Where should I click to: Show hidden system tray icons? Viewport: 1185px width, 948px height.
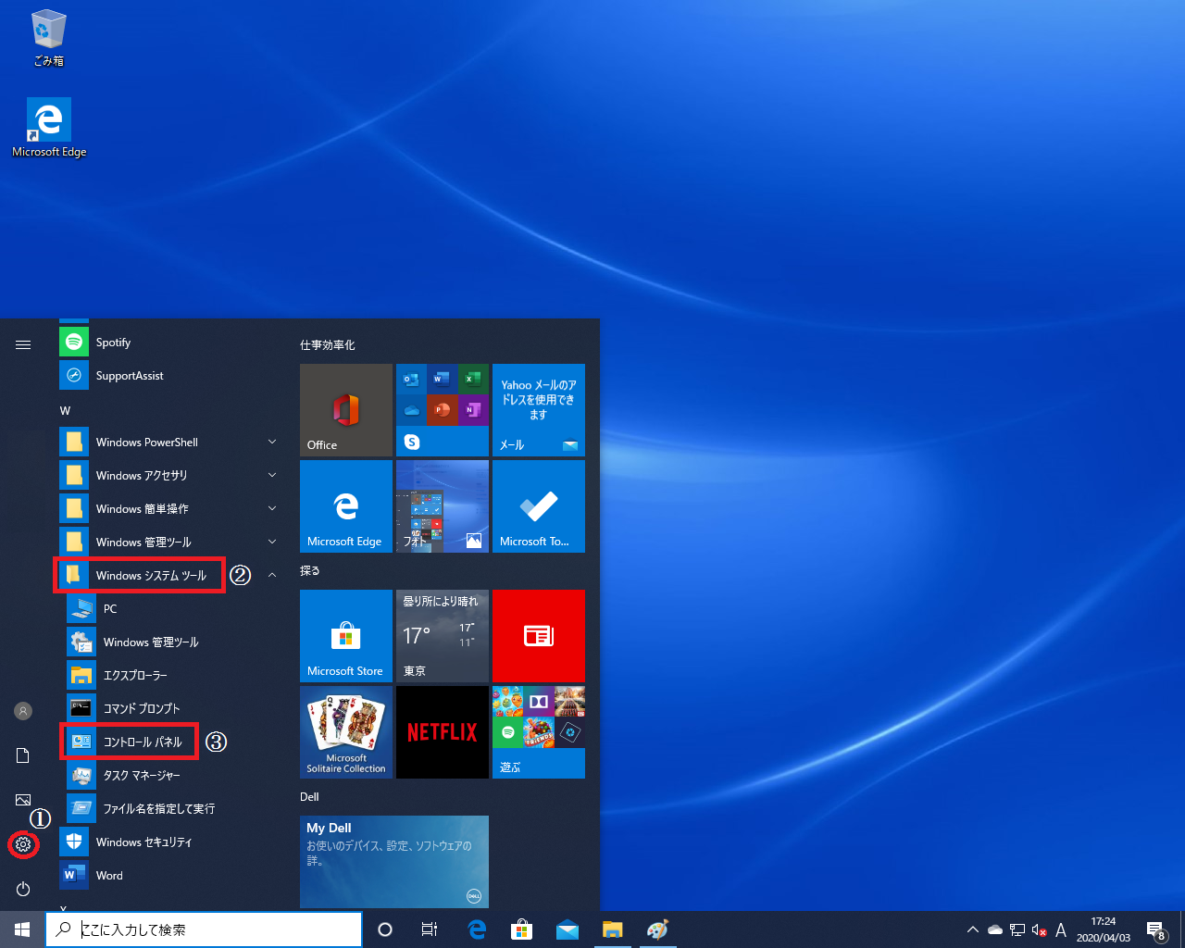(973, 929)
